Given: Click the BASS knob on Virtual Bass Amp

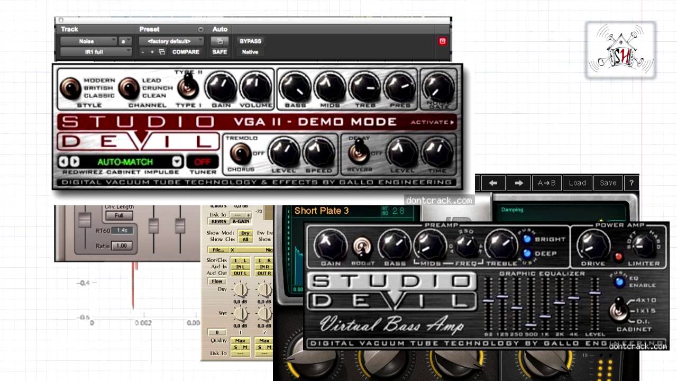Looking at the screenshot, I should pyautogui.click(x=394, y=245).
